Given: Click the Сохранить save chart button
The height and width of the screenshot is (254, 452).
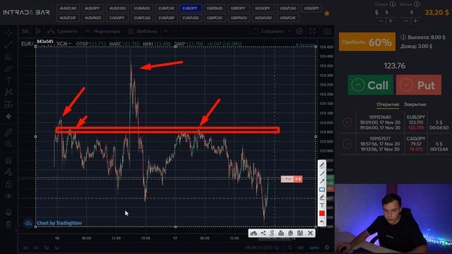Looking at the screenshot, I should [x=268, y=31].
